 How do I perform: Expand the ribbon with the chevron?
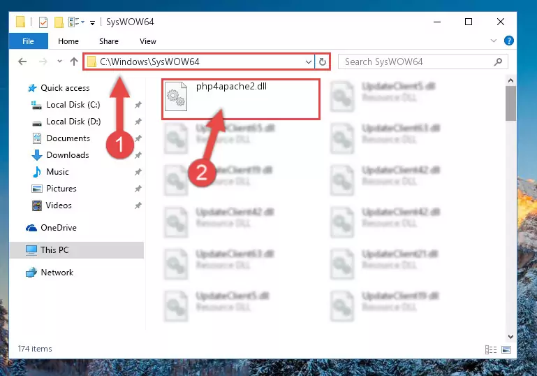[x=494, y=41]
